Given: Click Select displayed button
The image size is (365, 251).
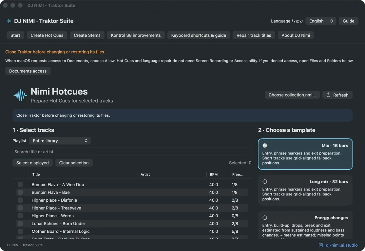Looking at the screenshot, I should click(32, 163).
